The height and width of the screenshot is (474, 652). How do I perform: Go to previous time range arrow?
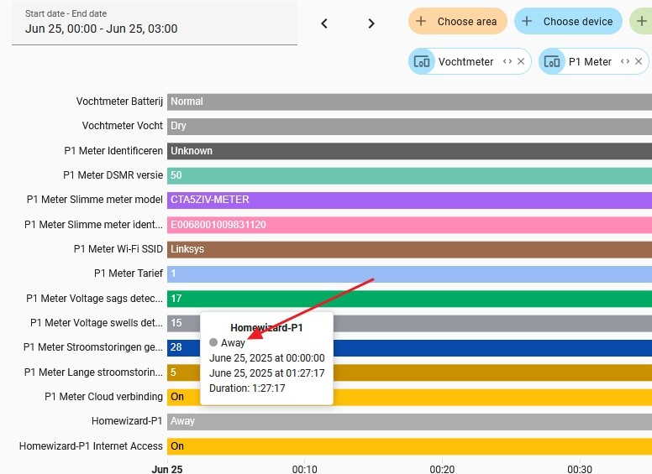324,23
